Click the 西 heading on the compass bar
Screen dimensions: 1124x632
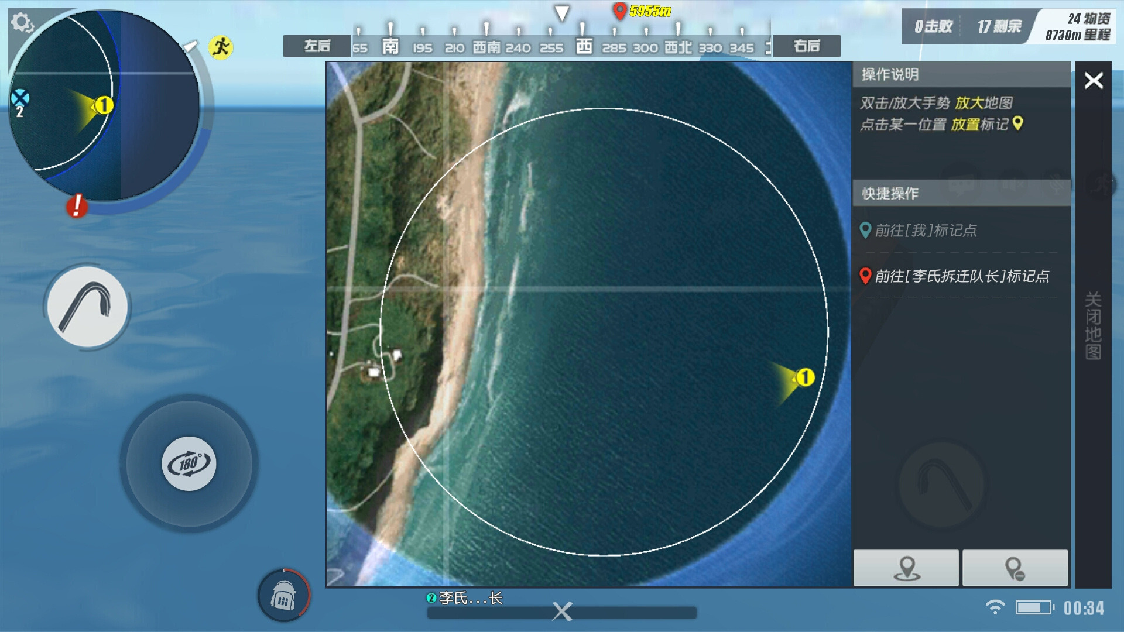[584, 46]
